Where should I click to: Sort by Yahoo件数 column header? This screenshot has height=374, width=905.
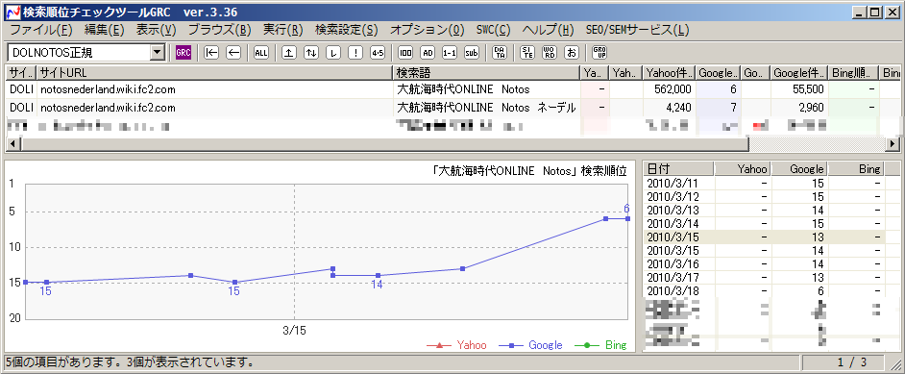pyautogui.click(x=669, y=73)
